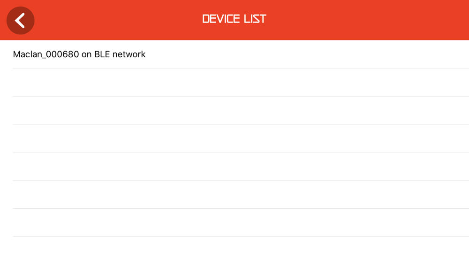Screen dimensions: 469x264
Task: Select Maclan_000680 on BLE network device
Action: [234, 54]
